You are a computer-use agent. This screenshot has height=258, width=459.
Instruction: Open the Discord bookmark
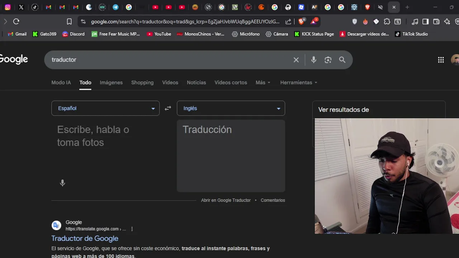point(74,34)
